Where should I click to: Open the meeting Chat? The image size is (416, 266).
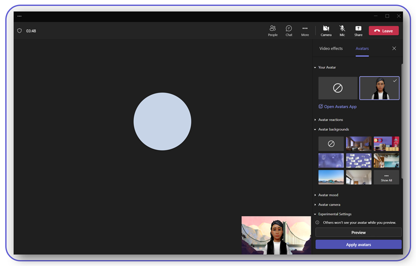(x=289, y=31)
